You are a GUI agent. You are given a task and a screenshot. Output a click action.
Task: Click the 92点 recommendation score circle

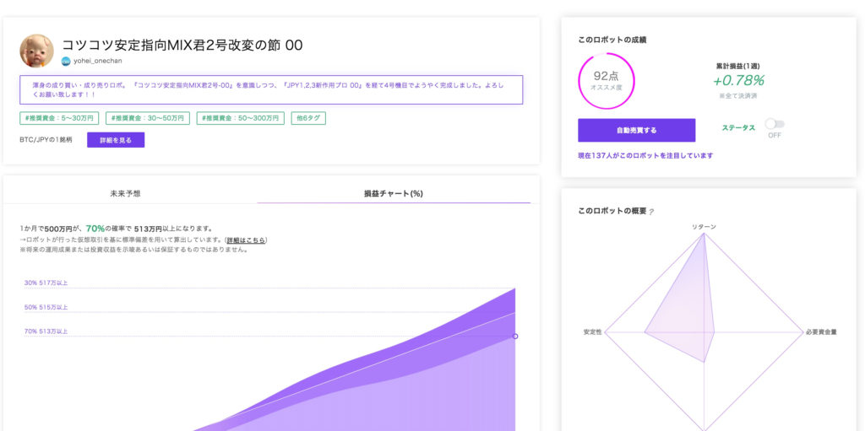607,81
